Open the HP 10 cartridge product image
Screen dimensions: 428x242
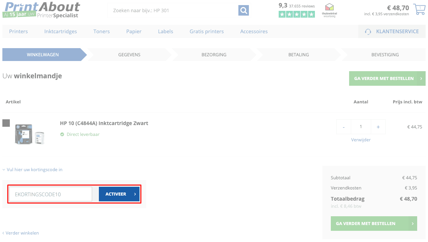tap(30, 134)
